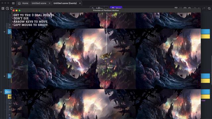Image resolution: width=212 pixels, height=119 pixels.
Task: Click the yellow minimize button of Preview window
Action: pyautogui.click(x=17, y=11)
